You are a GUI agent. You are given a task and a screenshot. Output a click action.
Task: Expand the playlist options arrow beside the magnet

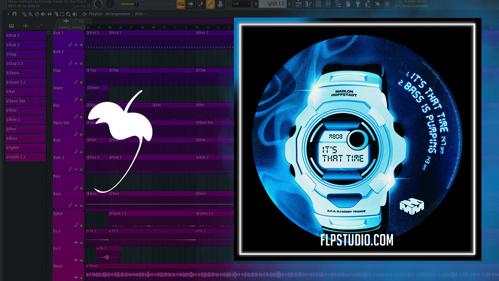coord(9,14)
